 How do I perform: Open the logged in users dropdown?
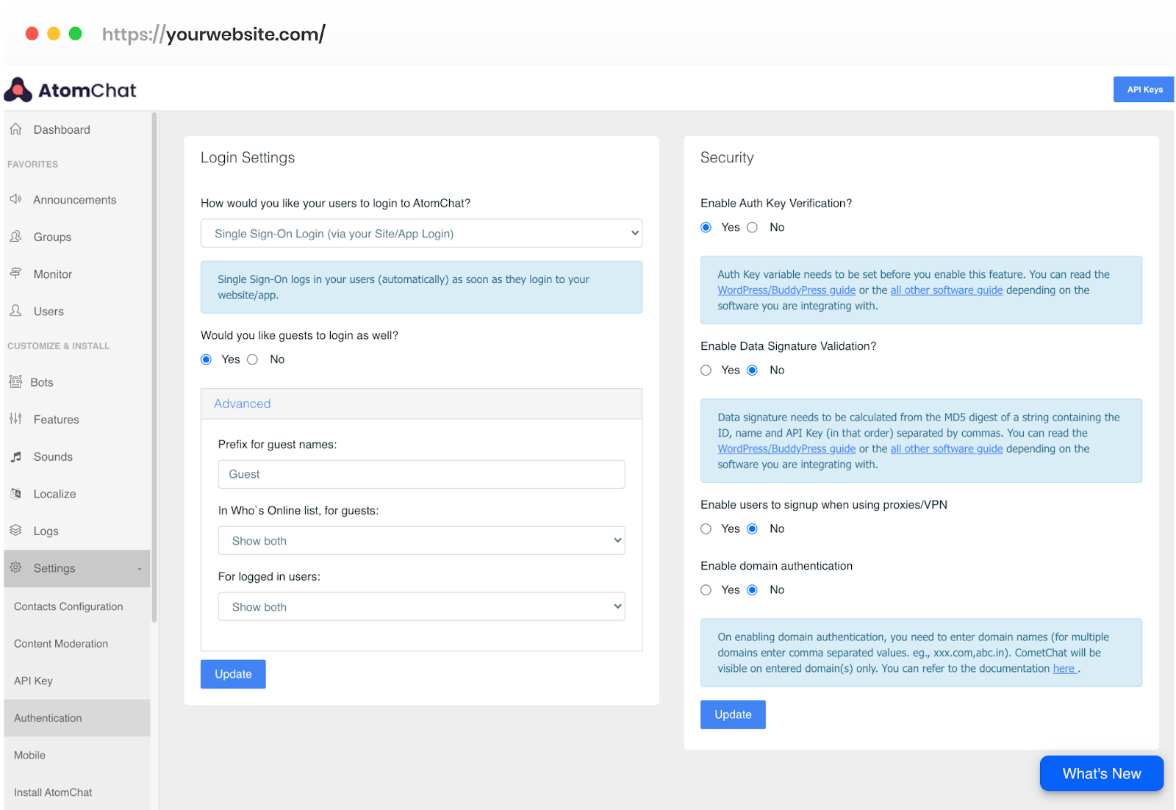421,606
